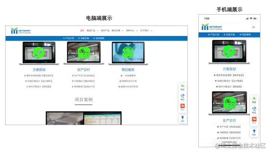Click 软件方案设计【原型图】 in desktop view

[39, 86]
